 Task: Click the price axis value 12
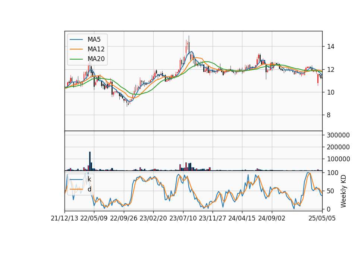pos(331,70)
